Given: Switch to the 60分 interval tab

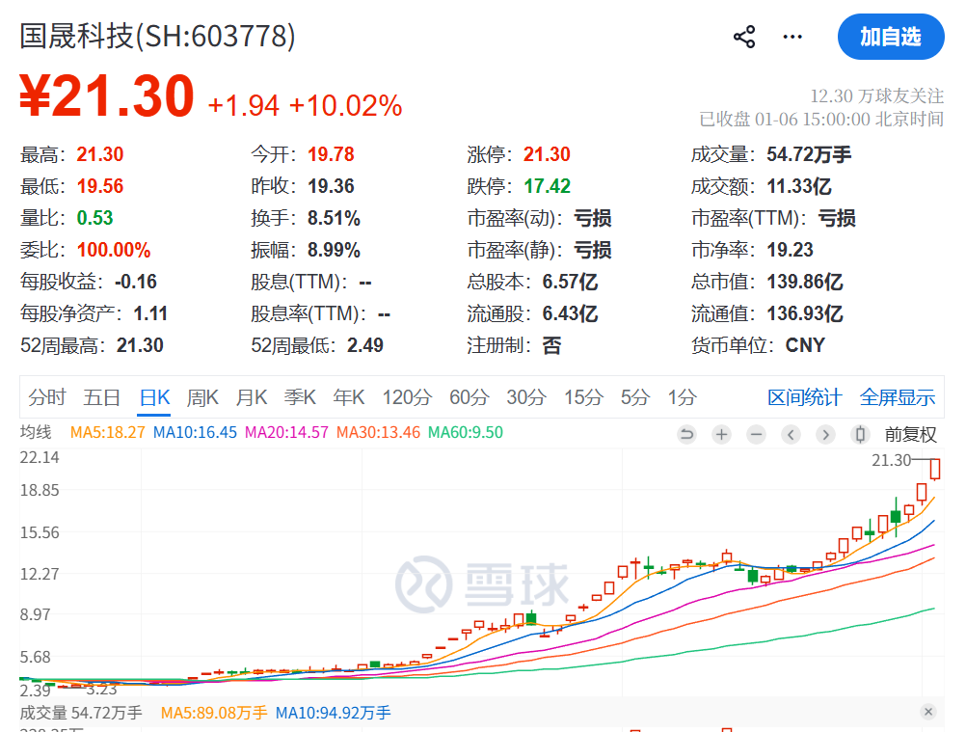Looking at the screenshot, I should pyautogui.click(x=469, y=397).
